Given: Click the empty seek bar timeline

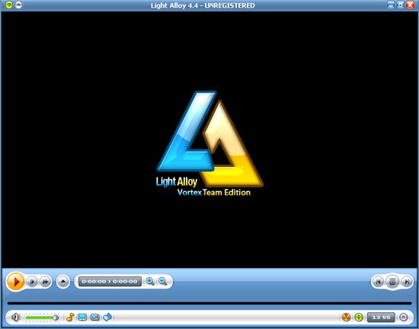Looking at the screenshot, I should click(x=209, y=303).
